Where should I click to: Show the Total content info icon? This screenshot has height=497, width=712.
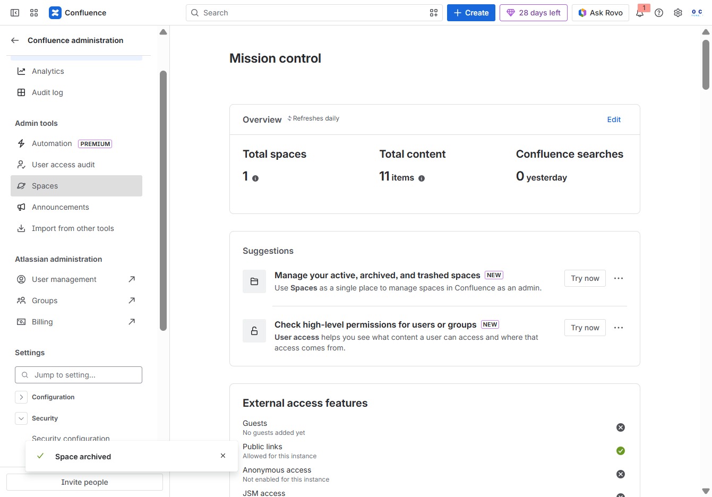[422, 178]
